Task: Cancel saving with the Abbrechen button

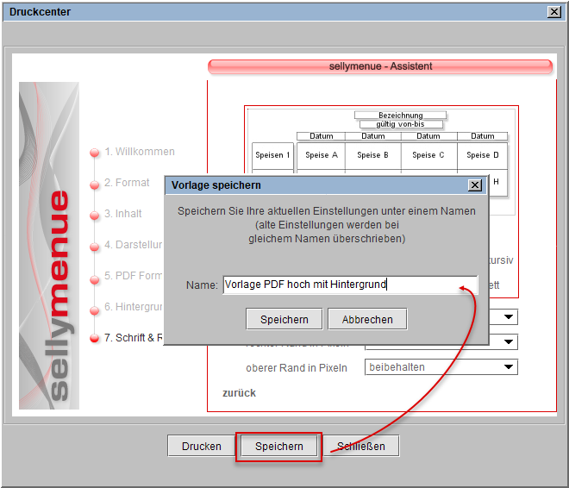Action: (x=367, y=319)
